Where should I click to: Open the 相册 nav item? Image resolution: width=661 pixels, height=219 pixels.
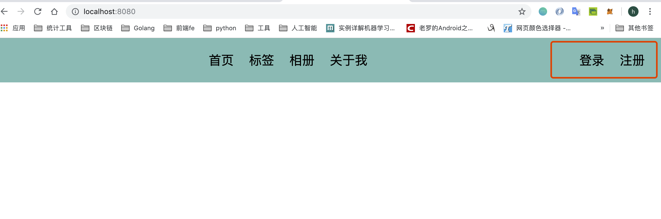point(302,60)
